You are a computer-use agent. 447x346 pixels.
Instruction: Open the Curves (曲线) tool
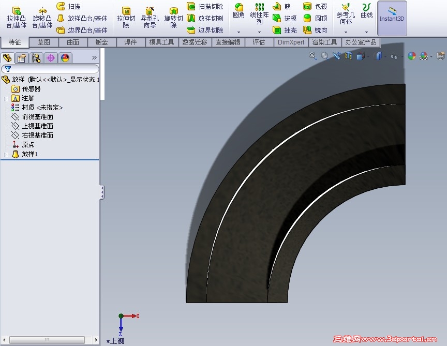367,11
